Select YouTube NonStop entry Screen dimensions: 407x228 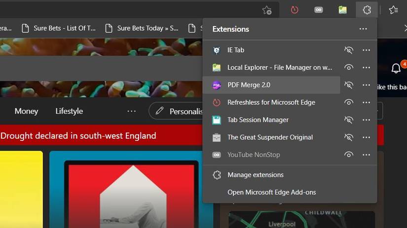tap(271, 155)
